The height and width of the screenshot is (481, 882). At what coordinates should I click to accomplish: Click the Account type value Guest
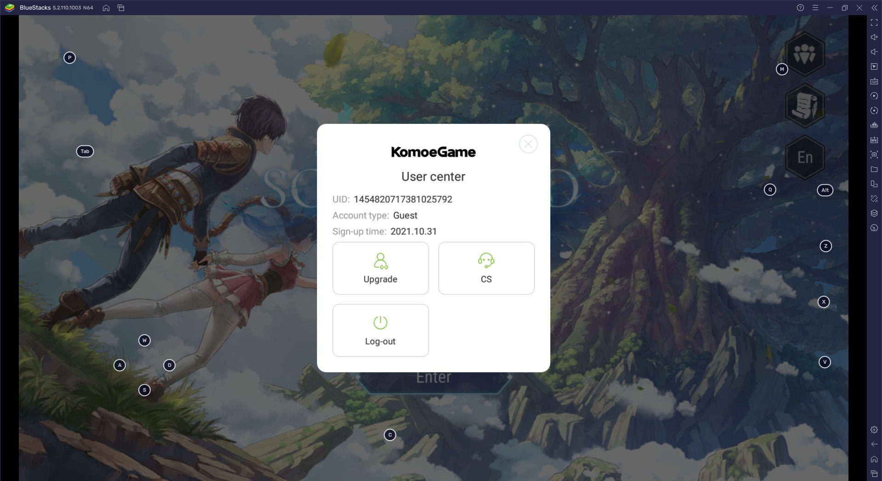(405, 216)
